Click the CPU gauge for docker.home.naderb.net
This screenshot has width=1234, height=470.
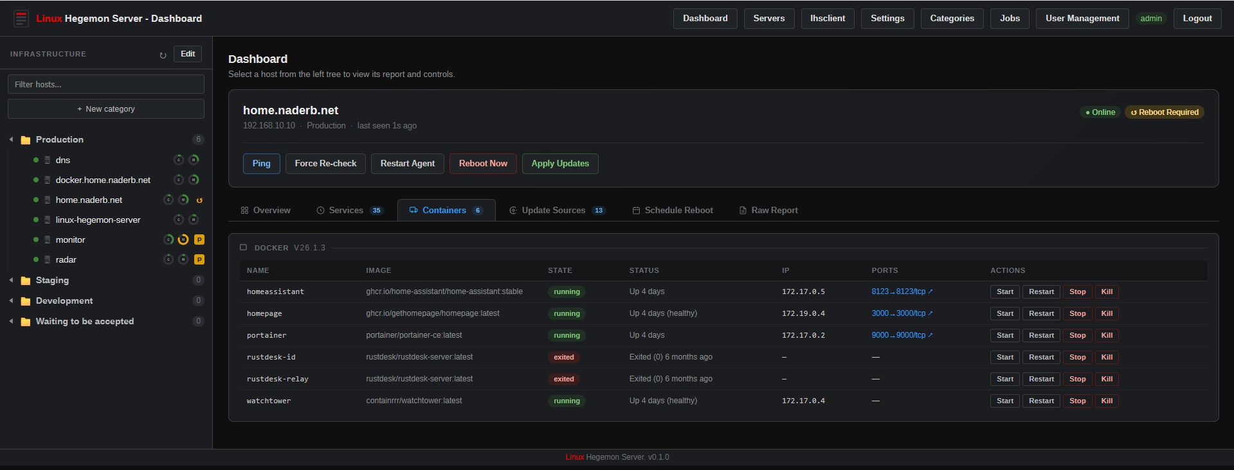(179, 180)
